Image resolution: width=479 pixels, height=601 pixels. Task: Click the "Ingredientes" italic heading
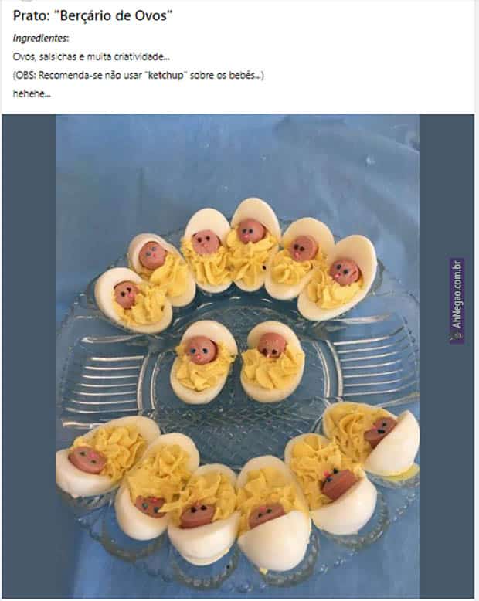(x=41, y=38)
